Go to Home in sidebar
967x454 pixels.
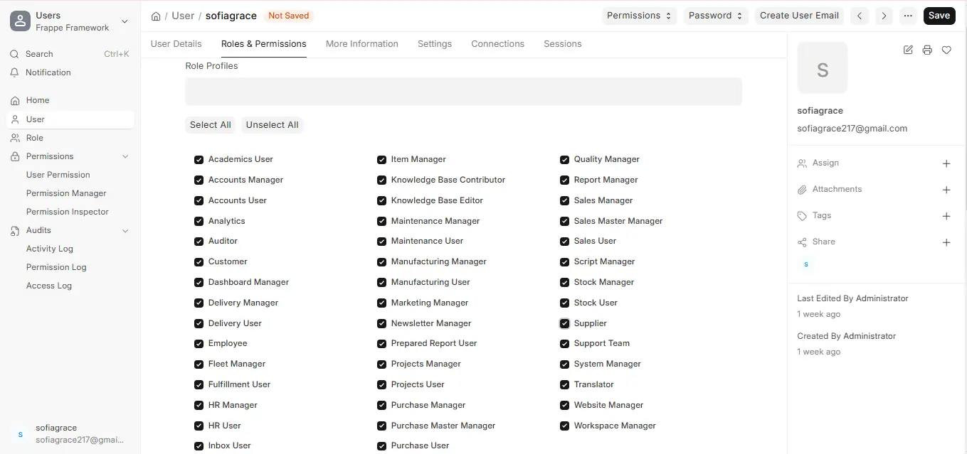pos(70,100)
